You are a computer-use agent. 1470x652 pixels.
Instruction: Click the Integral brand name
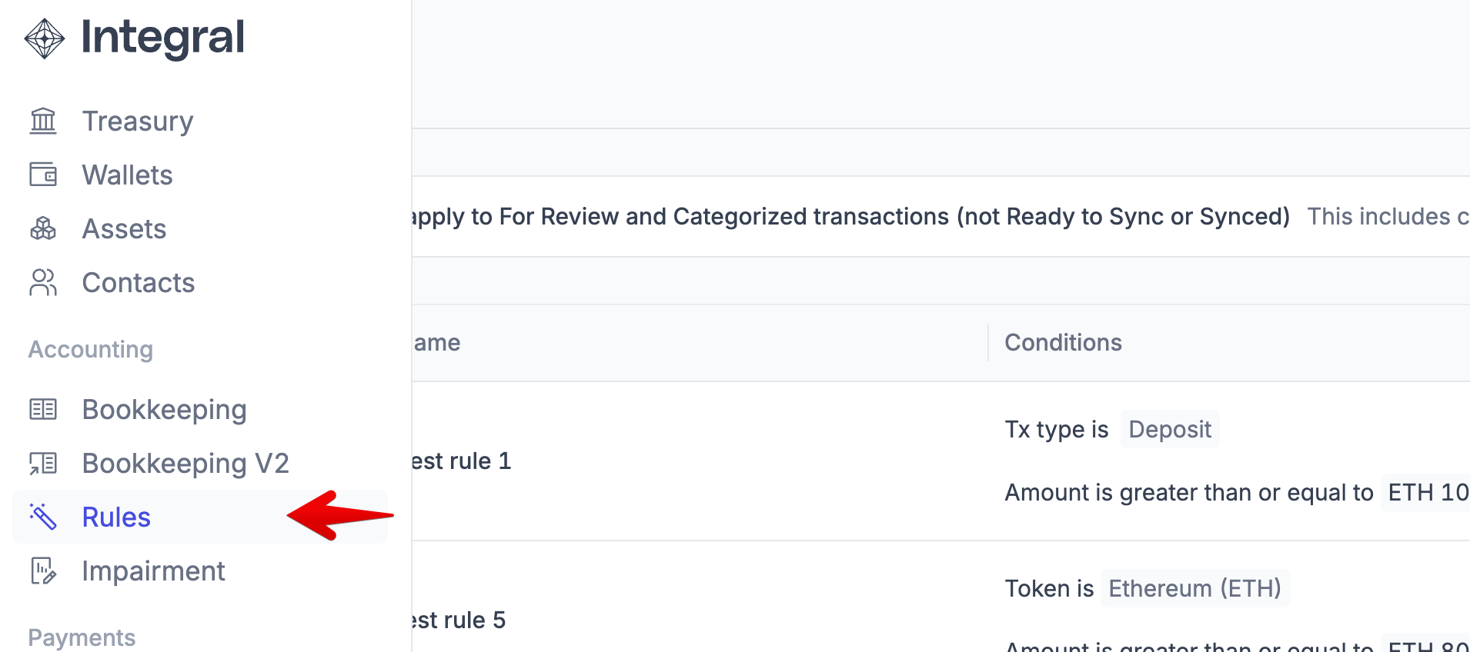pos(162,38)
